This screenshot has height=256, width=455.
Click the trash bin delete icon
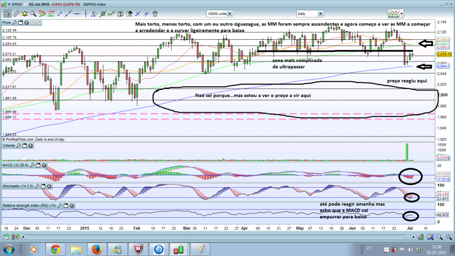155,13
